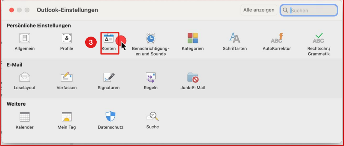Close the Outlook-Einstellungen window via red button
The height and width of the screenshot is (146, 344).
12,10
